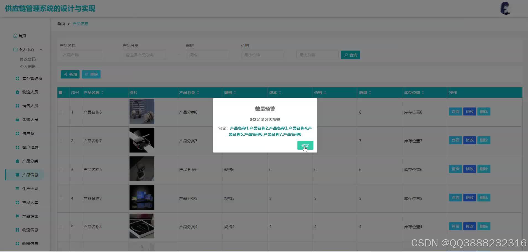The image size is (528, 252).
Task: Click the 物流信息 grid icon in sidebar
Action: [x=17, y=230]
